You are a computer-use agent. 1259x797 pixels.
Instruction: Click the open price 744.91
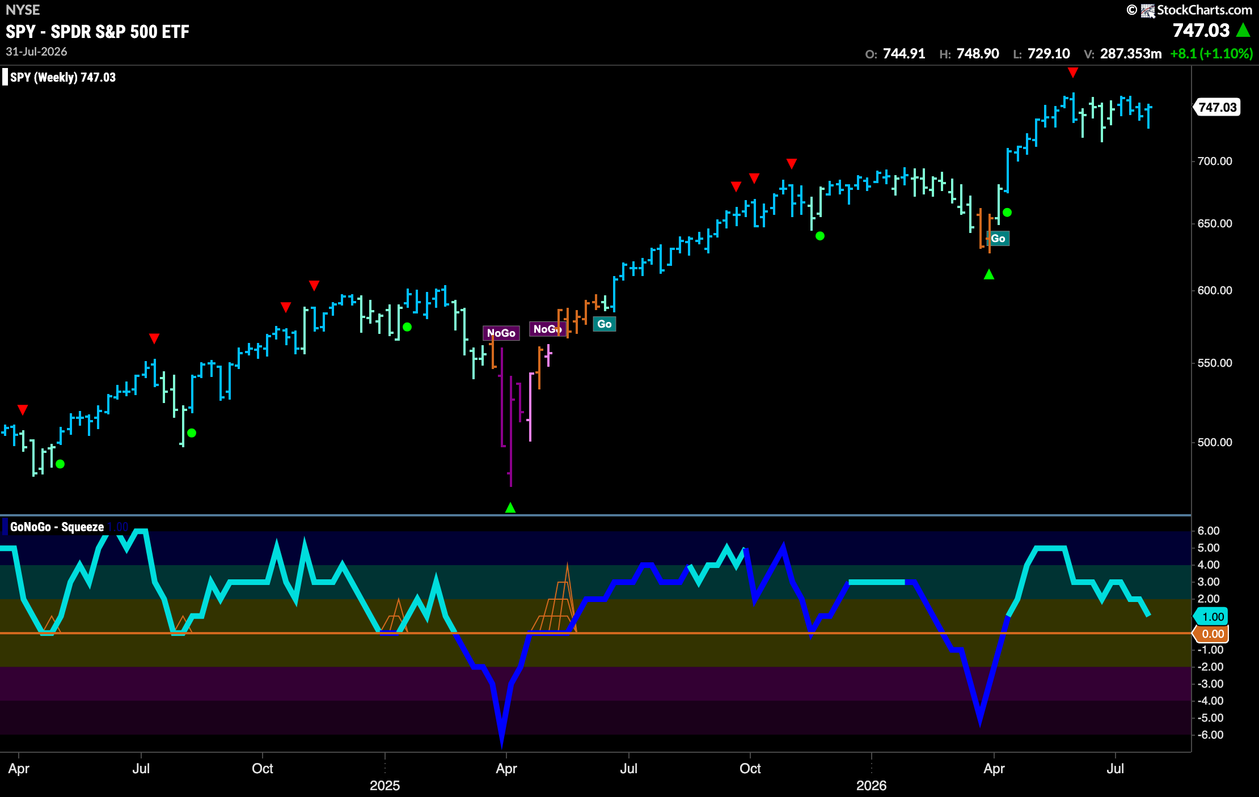[x=904, y=54]
